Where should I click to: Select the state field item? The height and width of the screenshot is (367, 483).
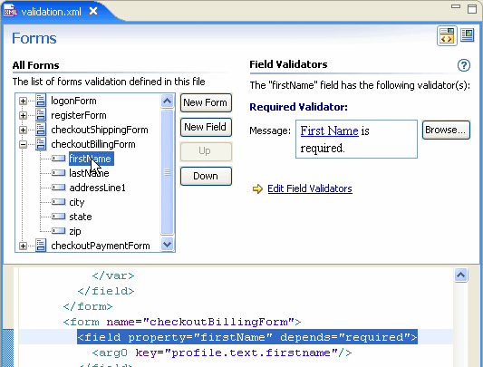81,217
